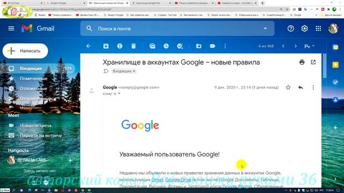Open More options in the mail toolbar

(x=225, y=46)
